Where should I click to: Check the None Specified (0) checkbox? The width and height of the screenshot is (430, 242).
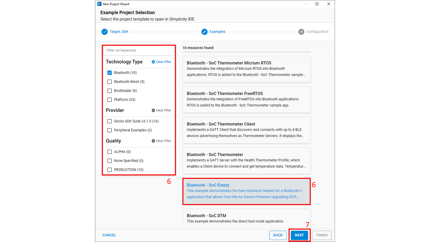[x=110, y=161]
